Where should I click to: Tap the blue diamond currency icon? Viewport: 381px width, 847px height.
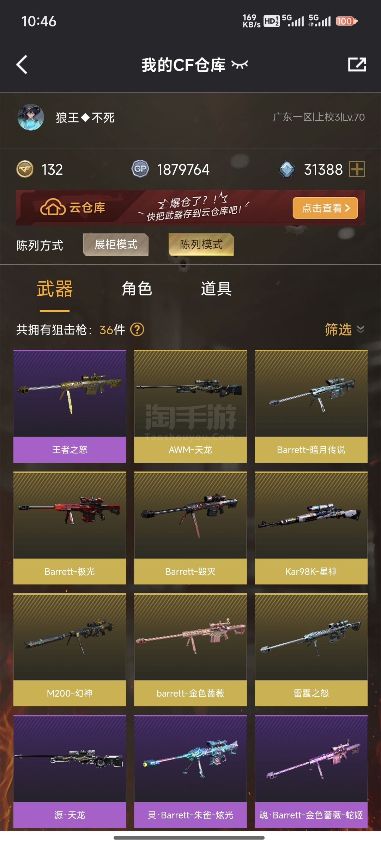click(x=287, y=169)
